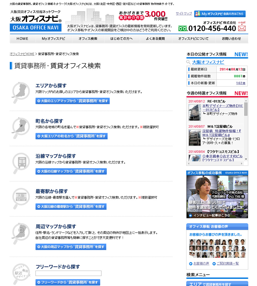Open the オフィスナビについて menu item
The width and height of the screenshot is (257, 286).
click(x=194, y=39)
